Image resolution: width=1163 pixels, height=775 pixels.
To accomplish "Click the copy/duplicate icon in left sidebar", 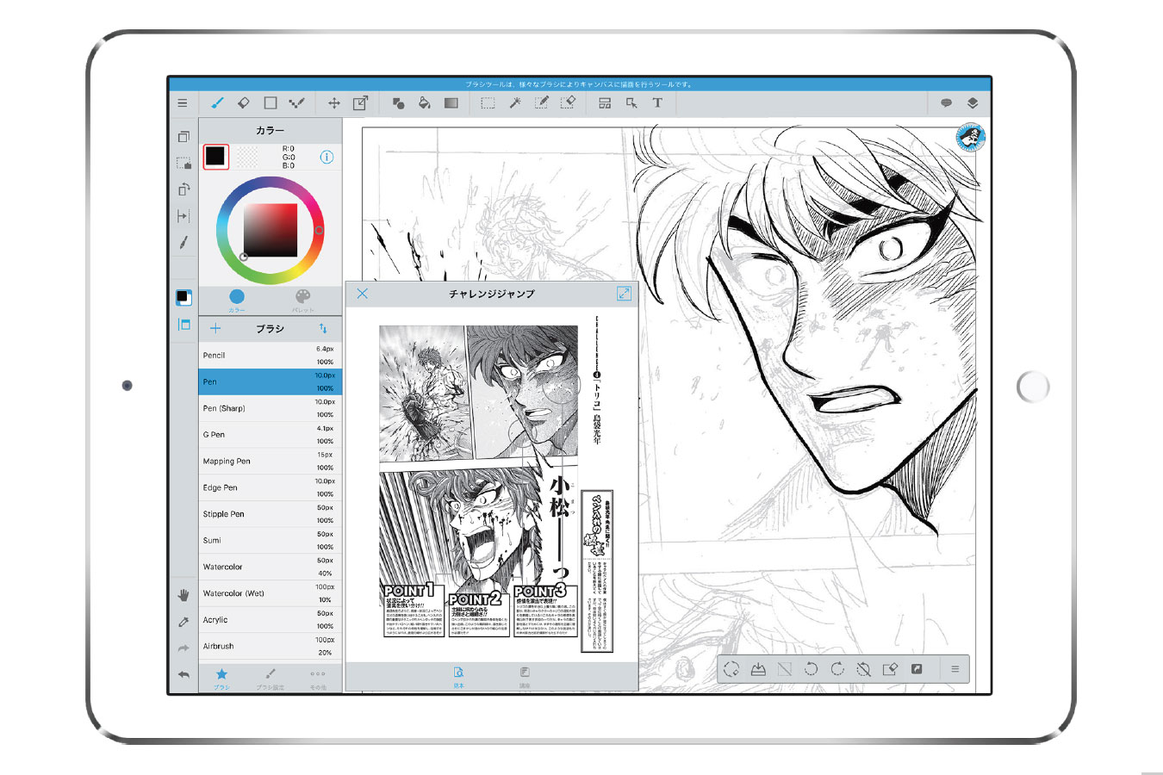I will point(183,136).
